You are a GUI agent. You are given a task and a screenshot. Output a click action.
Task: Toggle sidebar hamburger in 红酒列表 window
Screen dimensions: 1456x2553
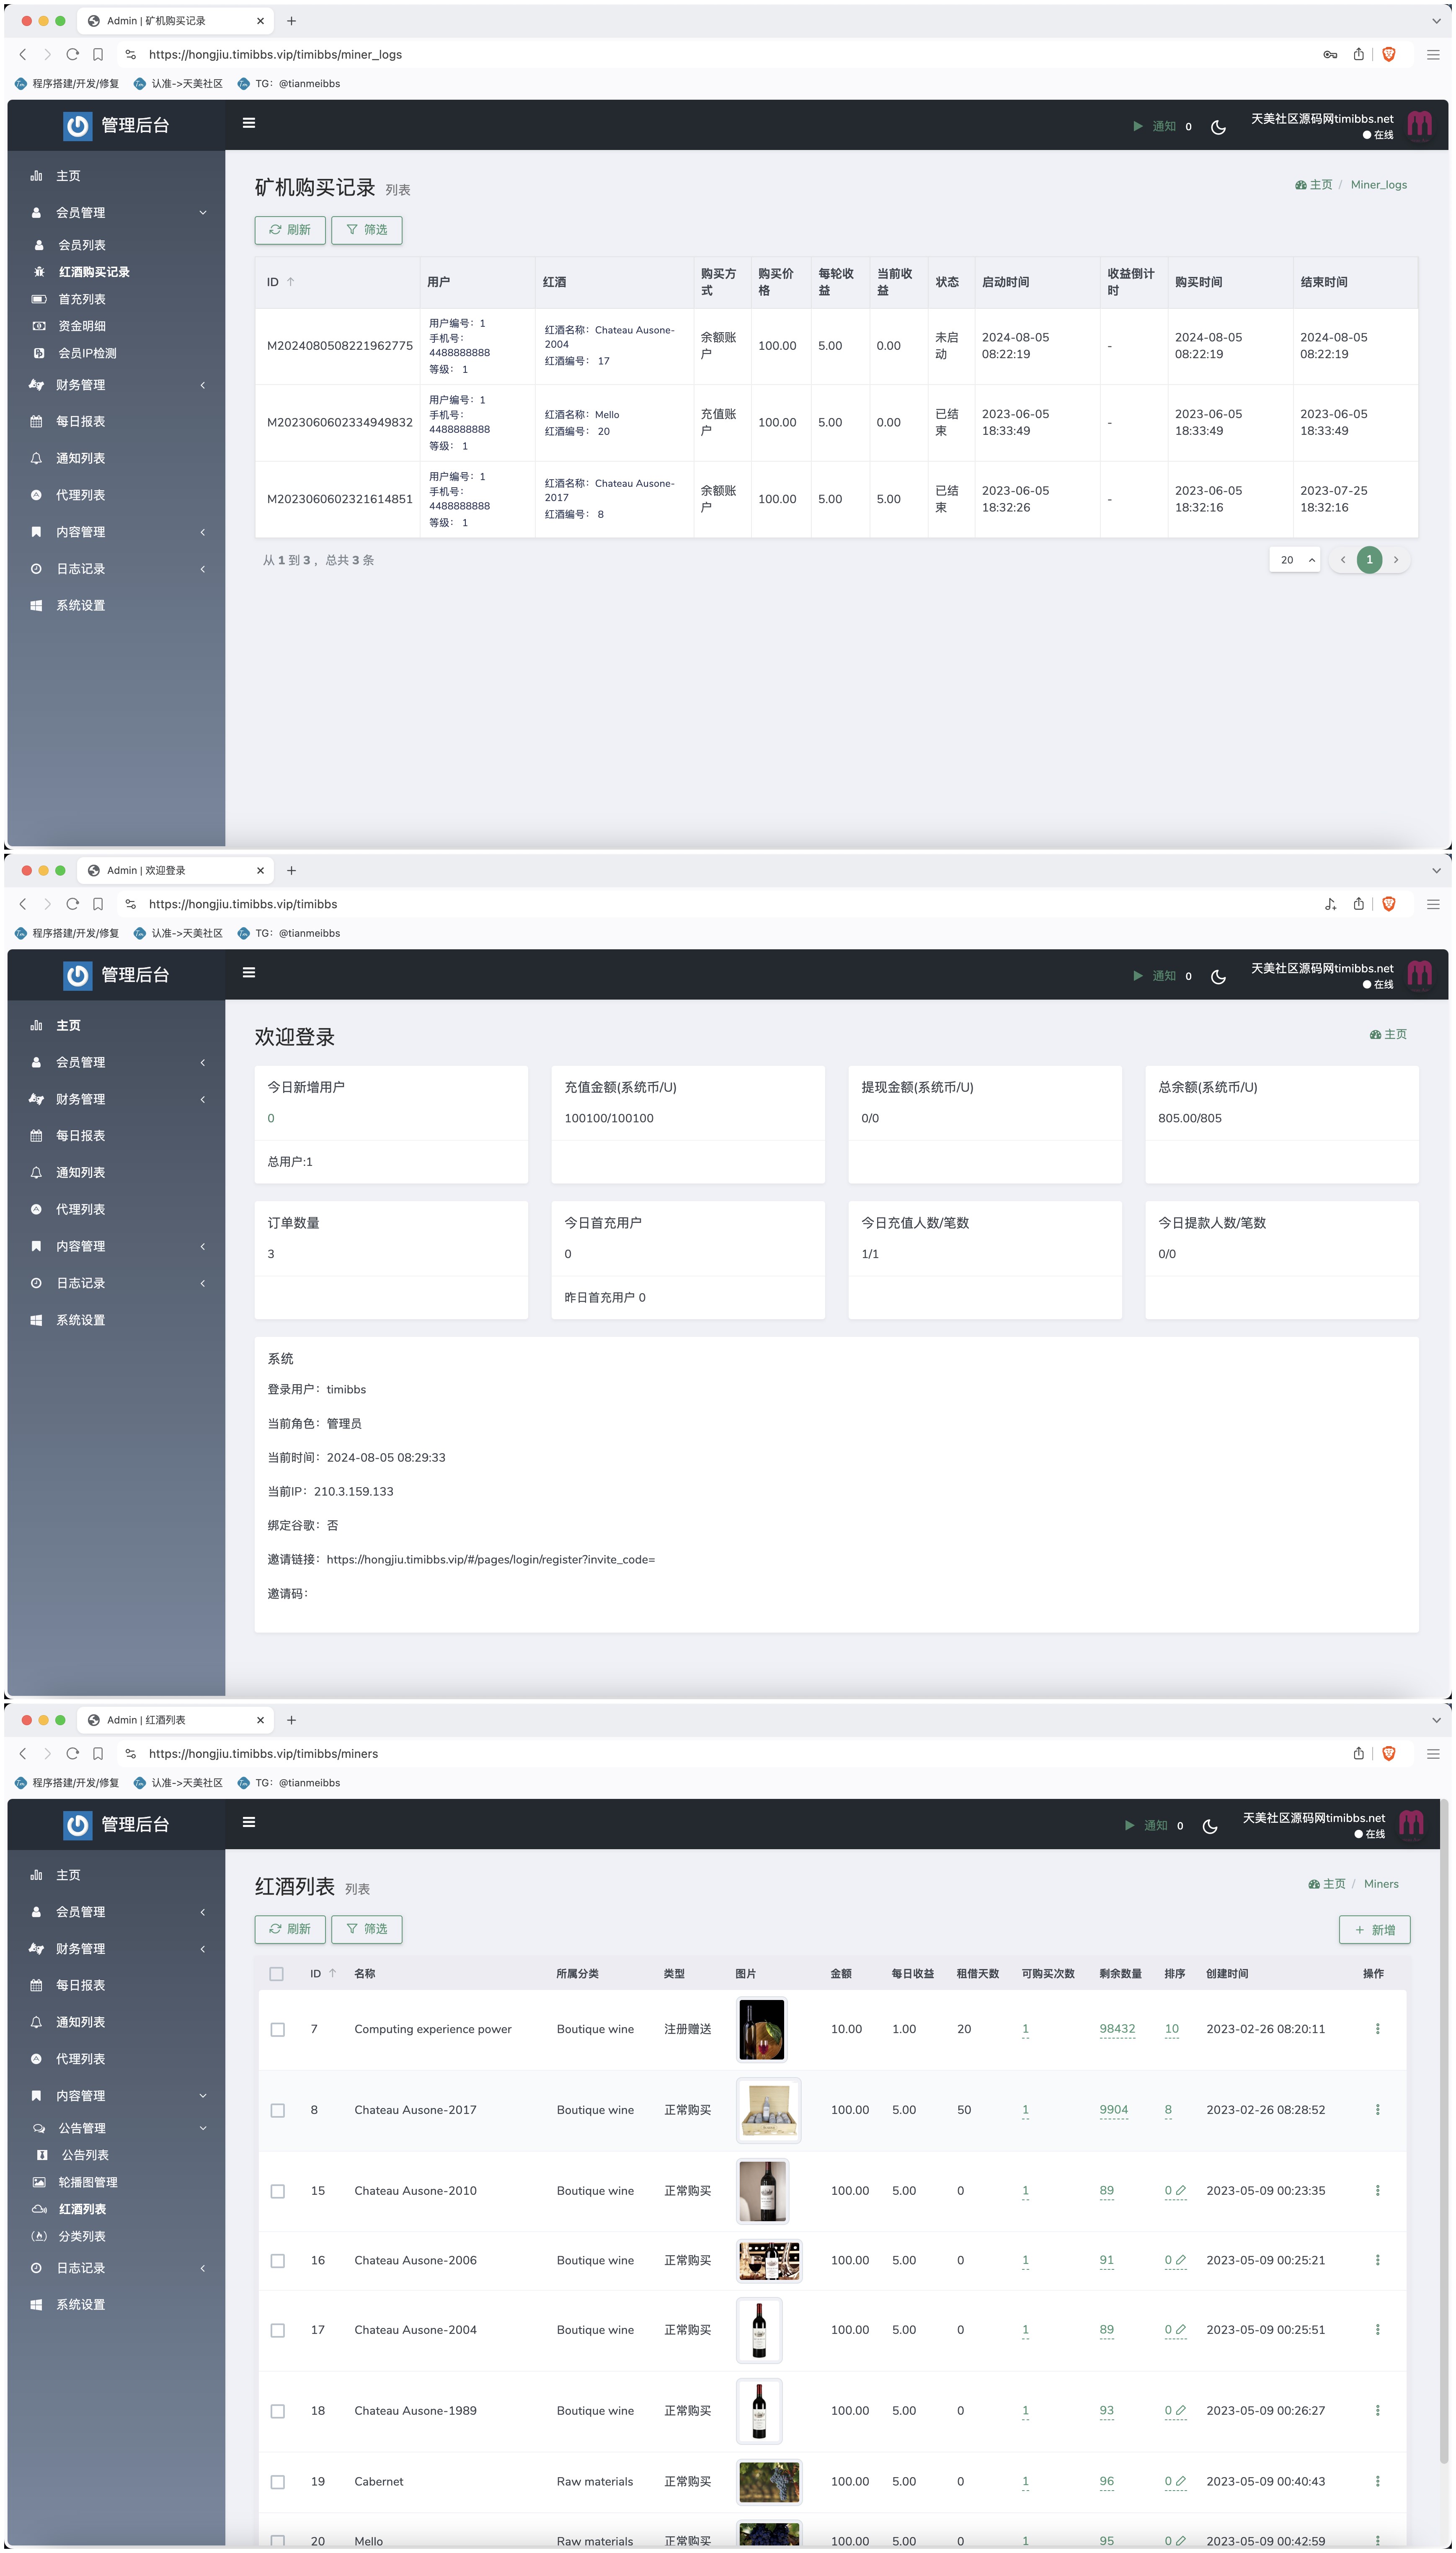249,1822
